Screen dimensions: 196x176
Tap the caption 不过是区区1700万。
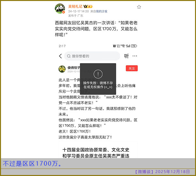[x=32, y=163]
